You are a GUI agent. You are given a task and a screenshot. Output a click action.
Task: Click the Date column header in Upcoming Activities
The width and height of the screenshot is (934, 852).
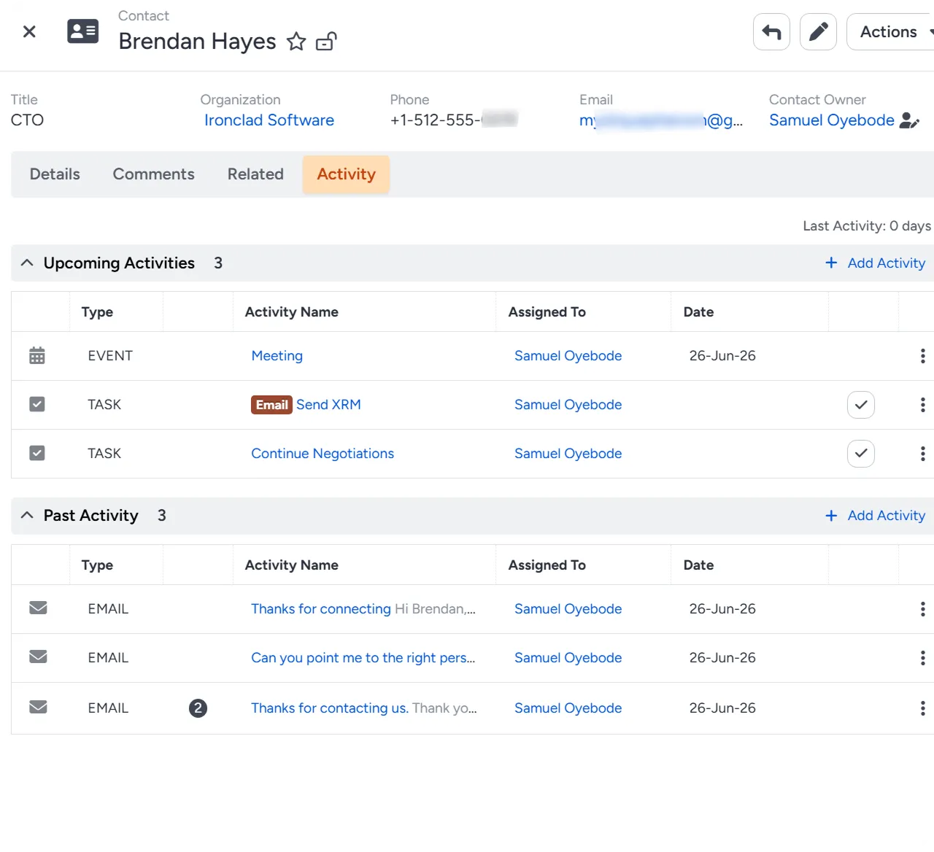[x=698, y=312]
